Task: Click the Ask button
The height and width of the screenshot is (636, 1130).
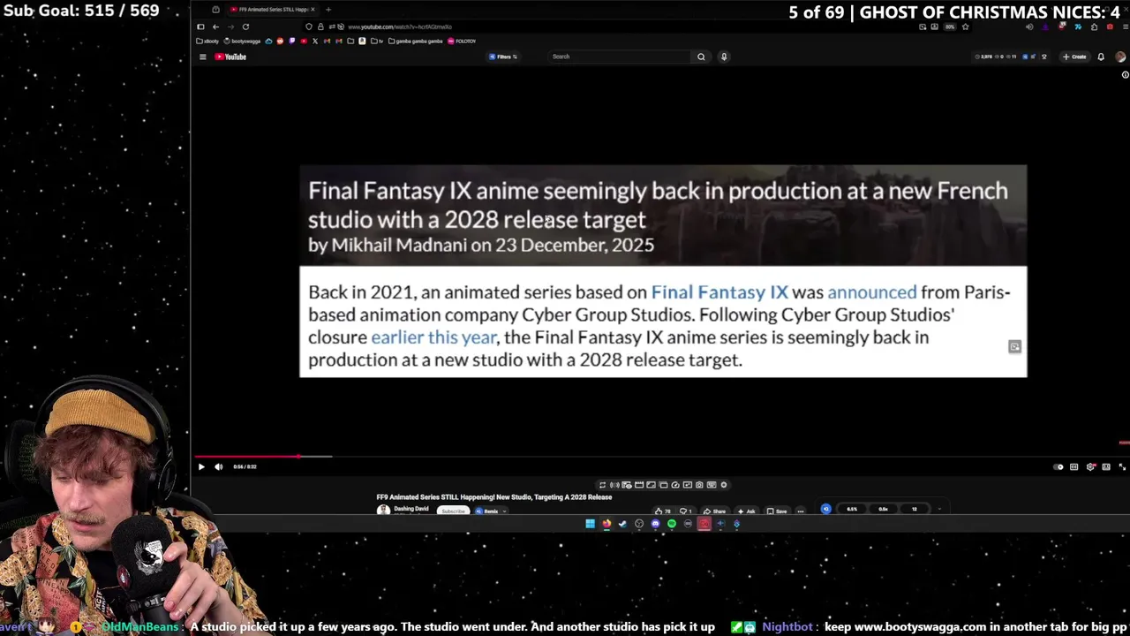Action: [x=747, y=511]
